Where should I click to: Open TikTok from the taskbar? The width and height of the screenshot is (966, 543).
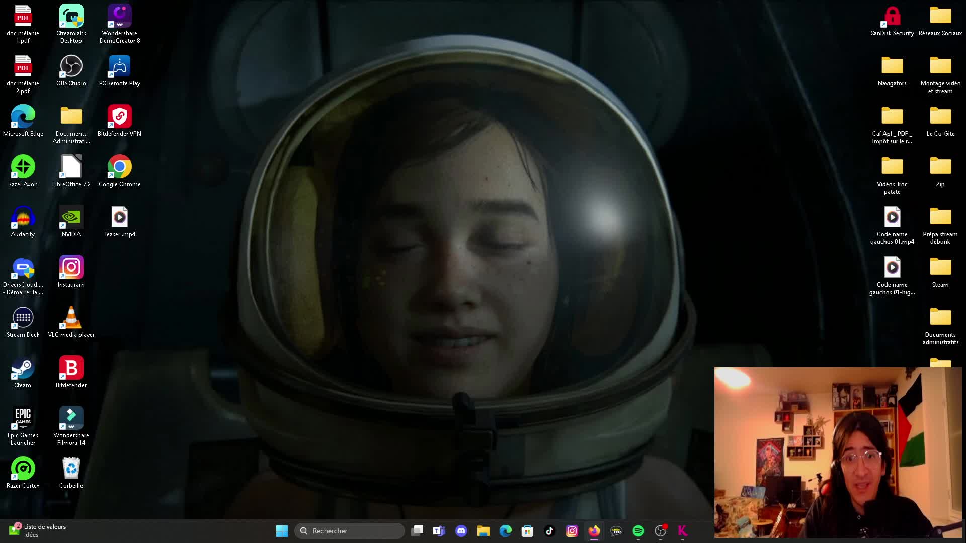click(550, 531)
